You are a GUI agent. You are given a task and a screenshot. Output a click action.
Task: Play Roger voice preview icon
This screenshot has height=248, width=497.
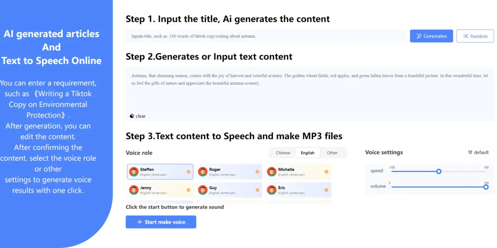pos(257,172)
